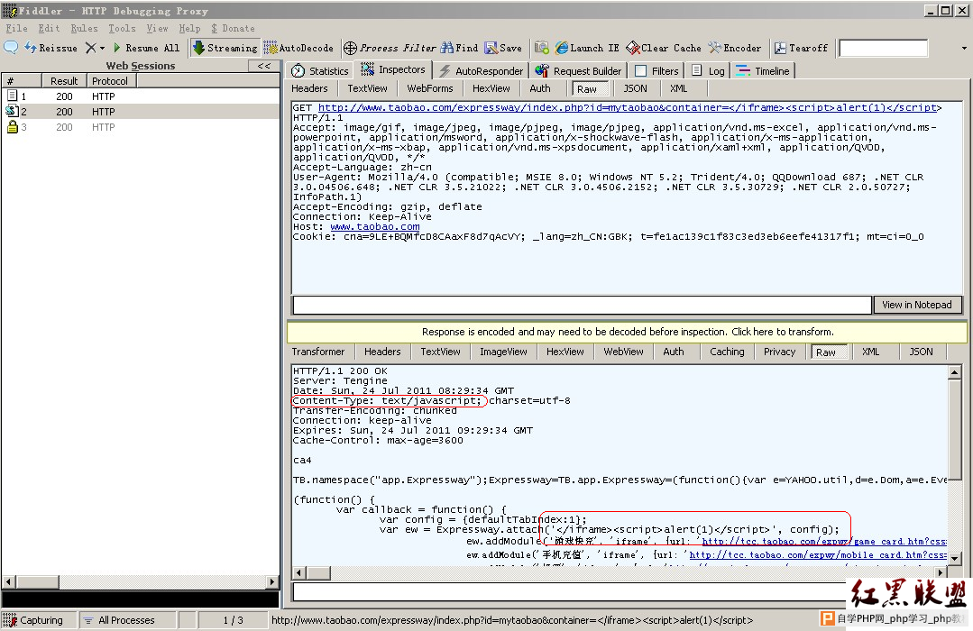Screen dimensions: 973x631
Task: Open the Timeline tab
Action: [763, 70]
